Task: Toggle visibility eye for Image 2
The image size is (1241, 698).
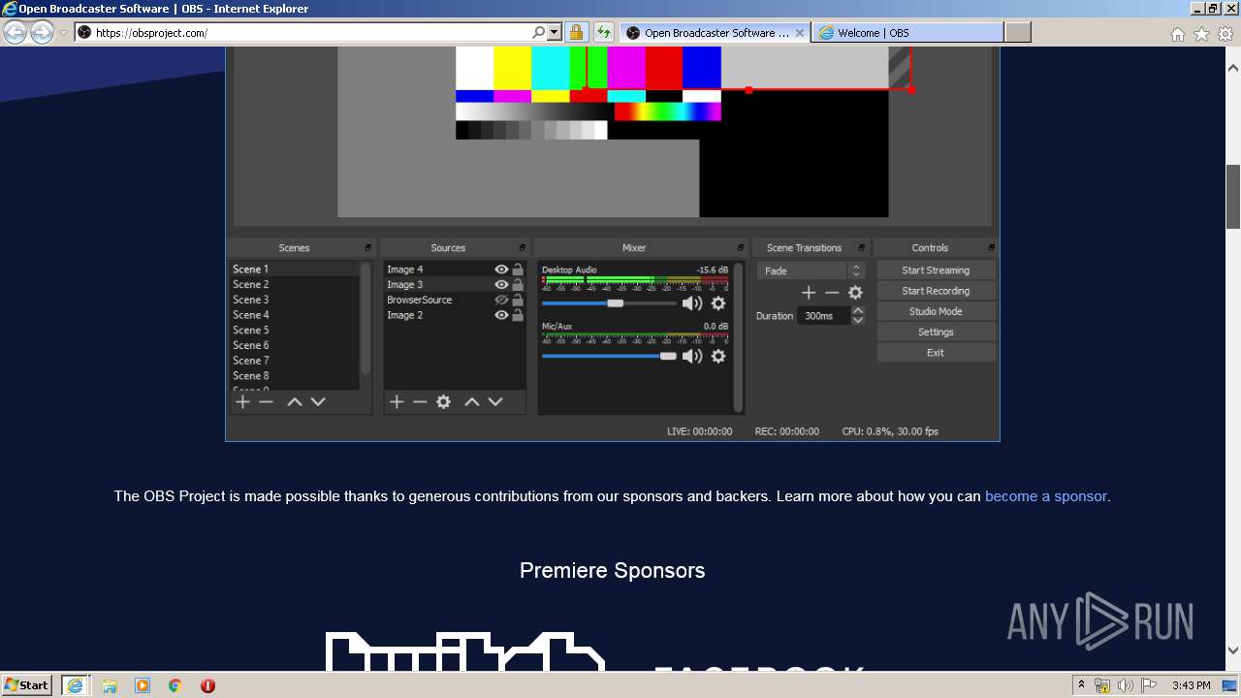Action: pos(501,315)
